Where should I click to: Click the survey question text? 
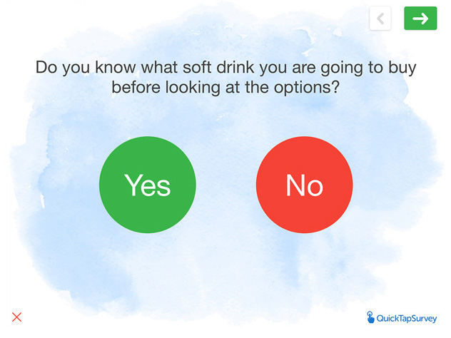tap(225, 77)
